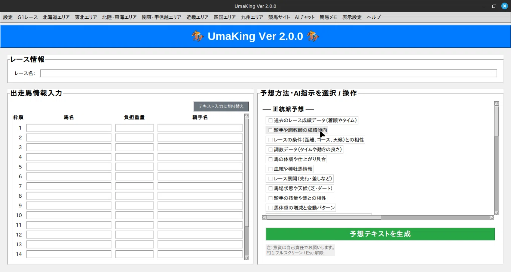Open the 九州エリア menu
Screen dimensions: 511x272
tap(252, 17)
